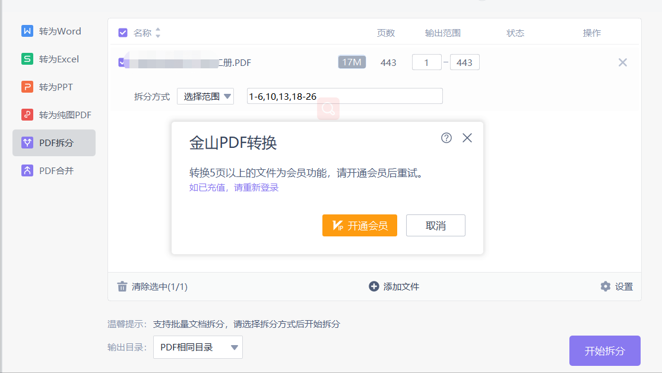
Task: Click the gear settings icon
Action: pos(606,286)
